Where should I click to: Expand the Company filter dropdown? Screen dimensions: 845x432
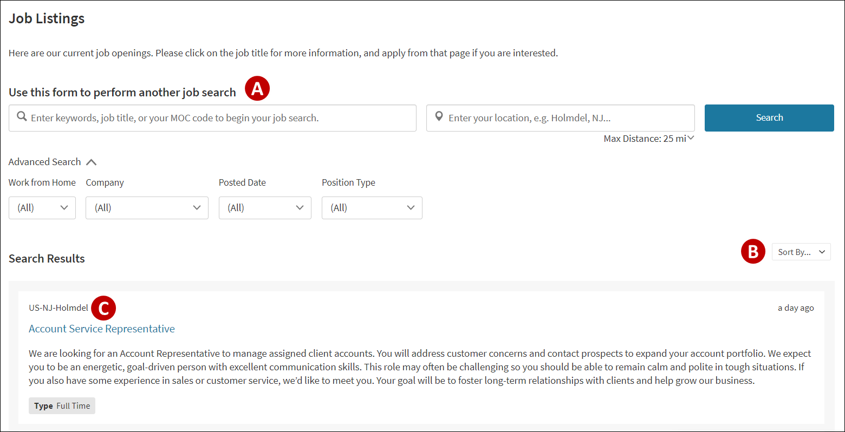[147, 208]
